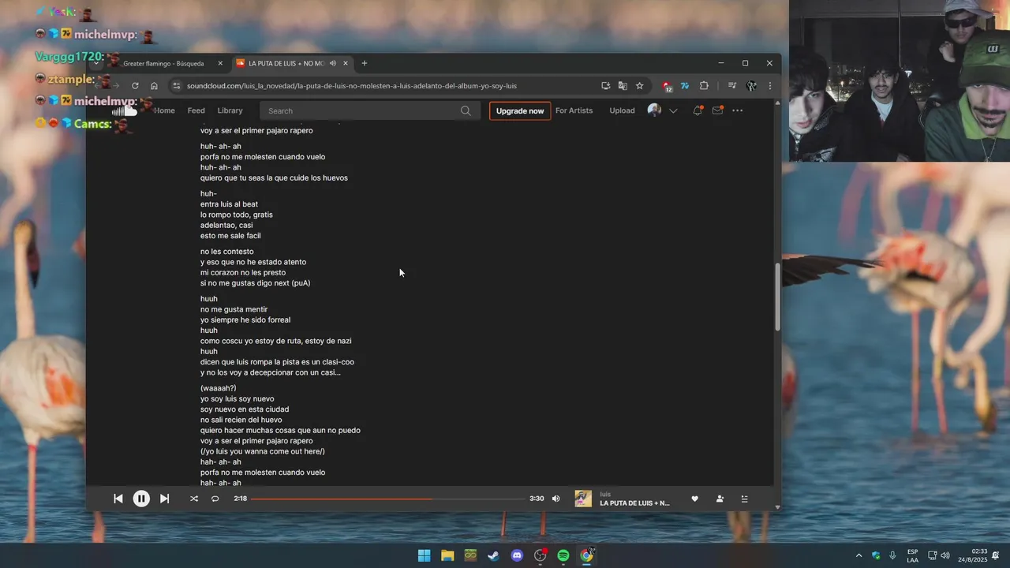1010x568 pixels.
Task: Mute the SoundCloud tab via its speaker icon
Action: point(333,63)
